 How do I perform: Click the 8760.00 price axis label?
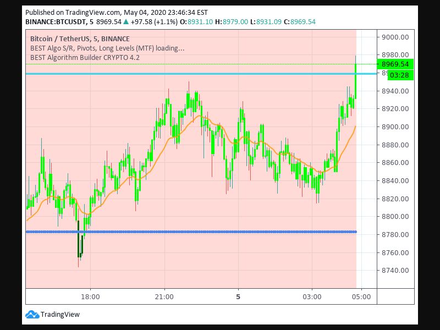[x=395, y=252]
